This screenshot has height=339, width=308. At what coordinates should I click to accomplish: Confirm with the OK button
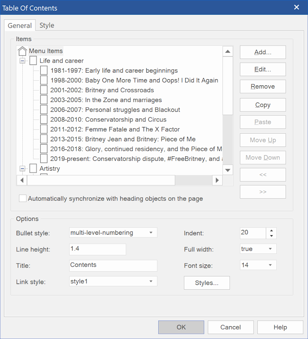[x=181, y=327]
